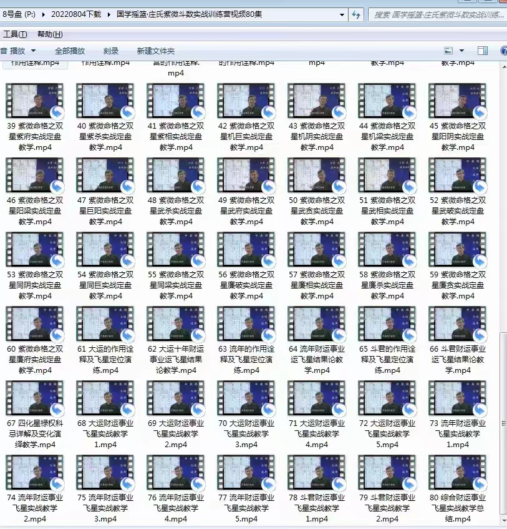Open the view options dropdown arrow
This screenshot has width=507, height=529.
[x=461, y=51]
